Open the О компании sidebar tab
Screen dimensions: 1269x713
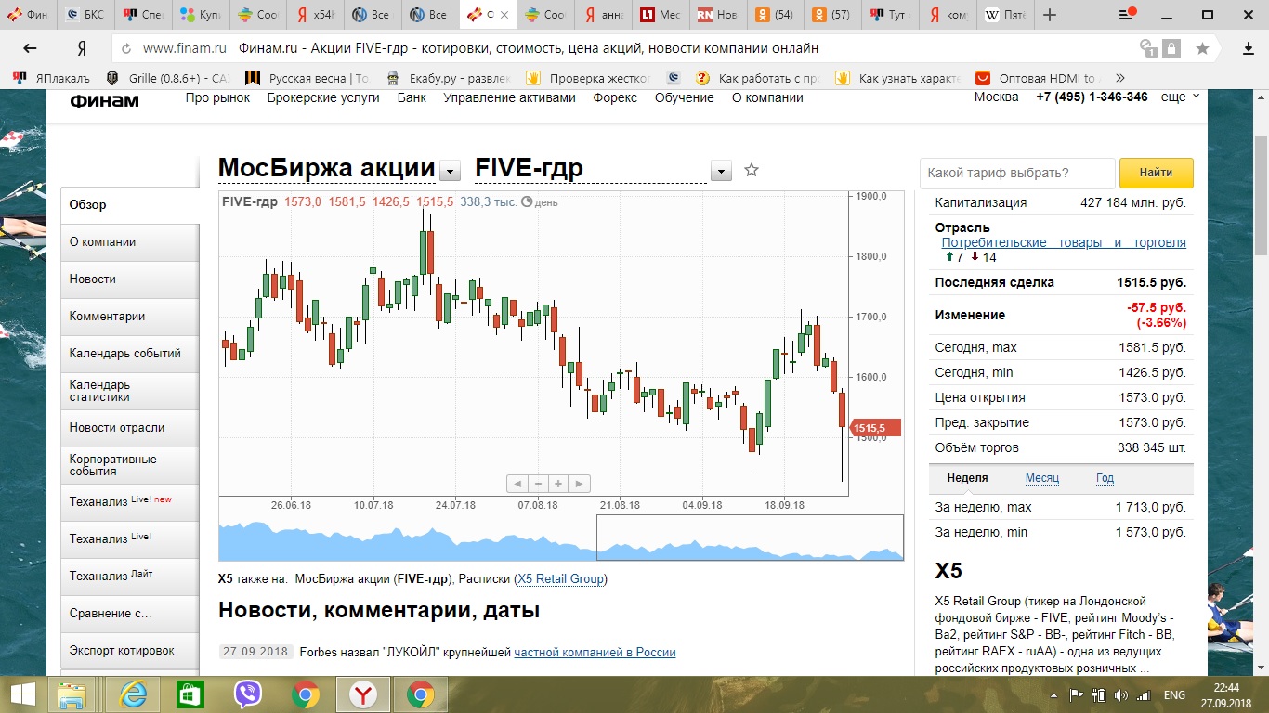(x=130, y=241)
